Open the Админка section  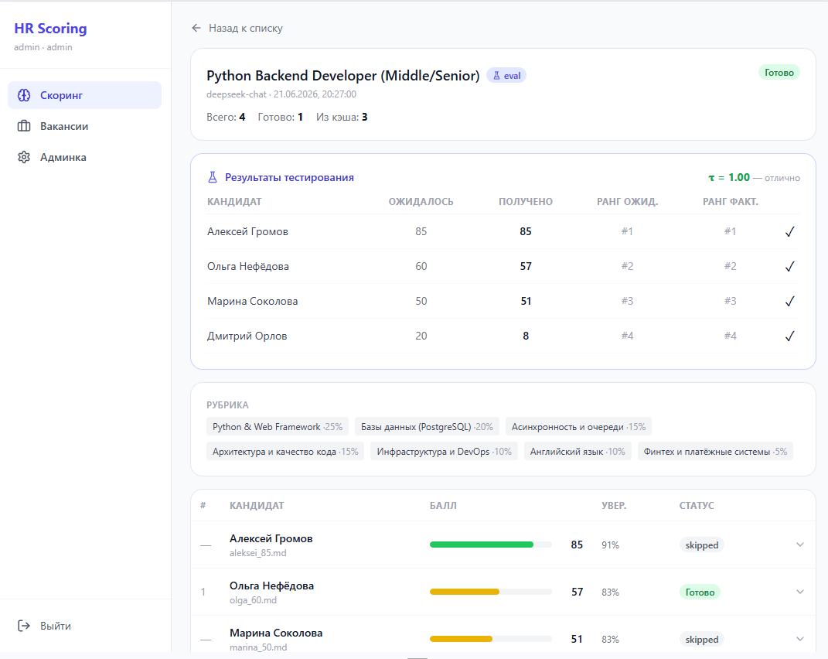(x=84, y=157)
